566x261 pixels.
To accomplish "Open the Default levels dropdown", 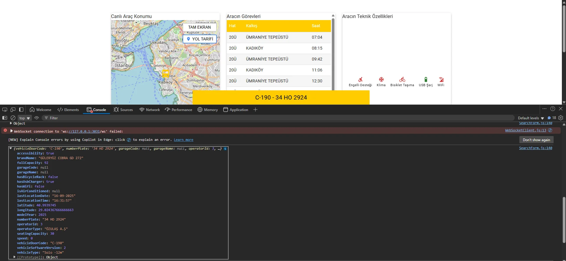I will point(531,118).
